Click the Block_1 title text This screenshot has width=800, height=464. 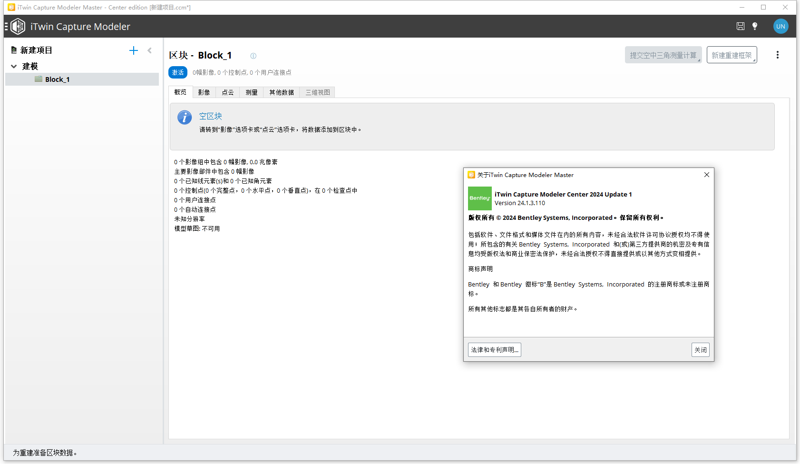click(215, 55)
